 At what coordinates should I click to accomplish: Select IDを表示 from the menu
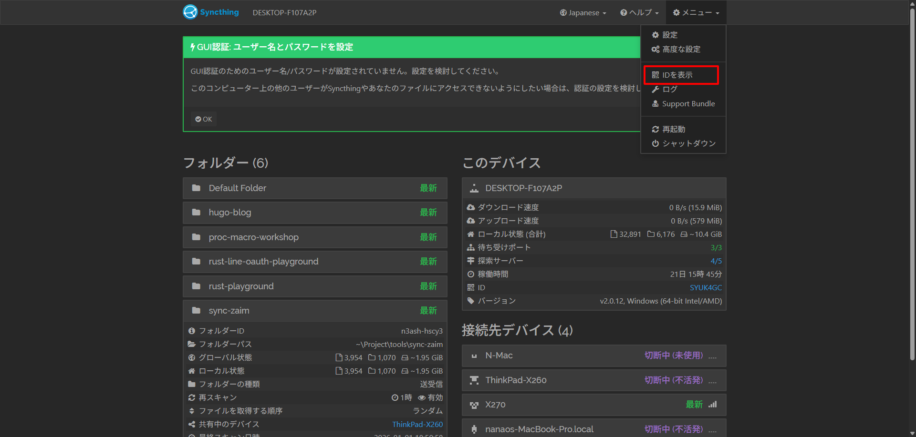click(677, 75)
